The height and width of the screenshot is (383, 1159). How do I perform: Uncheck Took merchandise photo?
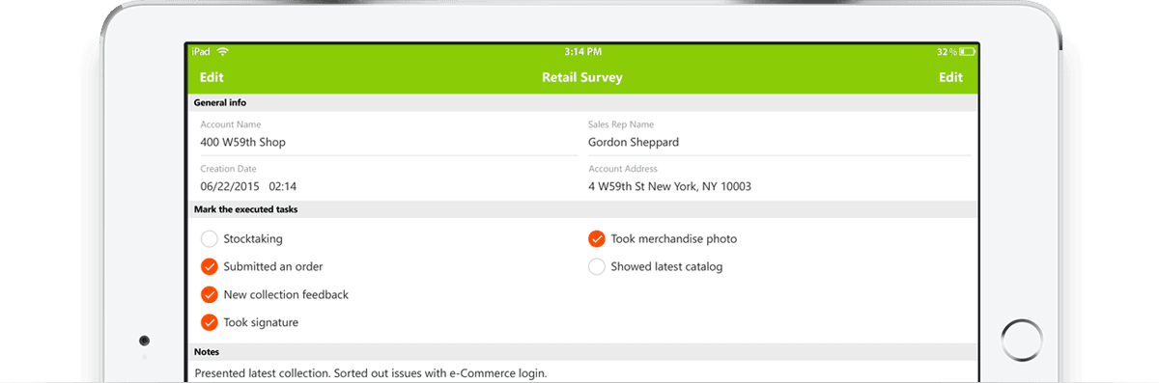(x=597, y=238)
